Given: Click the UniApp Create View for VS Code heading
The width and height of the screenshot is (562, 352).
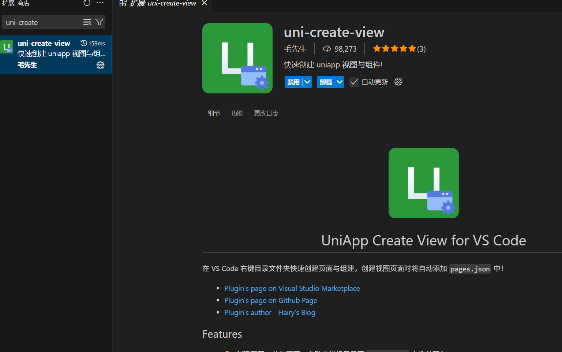Looking at the screenshot, I should [x=424, y=241].
